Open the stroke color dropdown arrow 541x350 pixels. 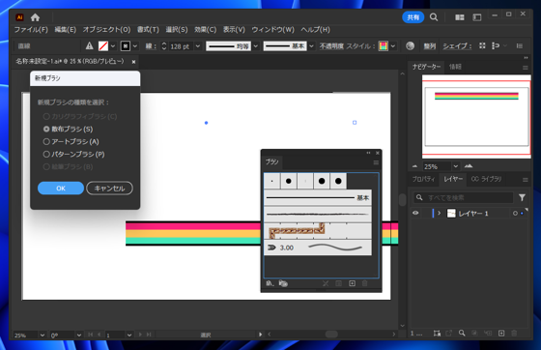pos(135,45)
